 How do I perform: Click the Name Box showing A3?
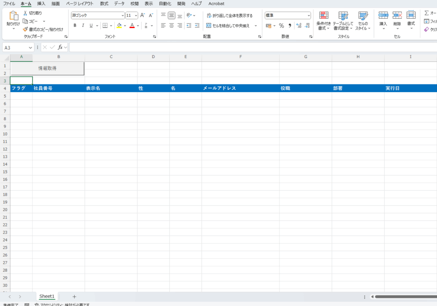pos(17,47)
